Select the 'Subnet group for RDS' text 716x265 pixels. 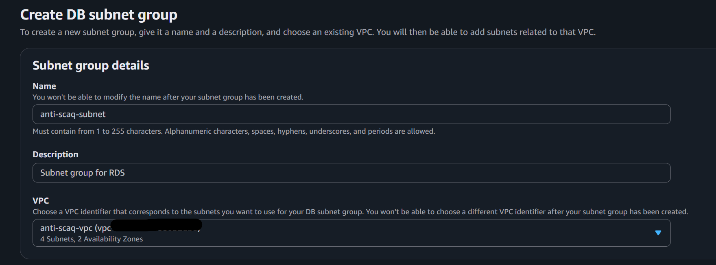click(x=83, y=173)
